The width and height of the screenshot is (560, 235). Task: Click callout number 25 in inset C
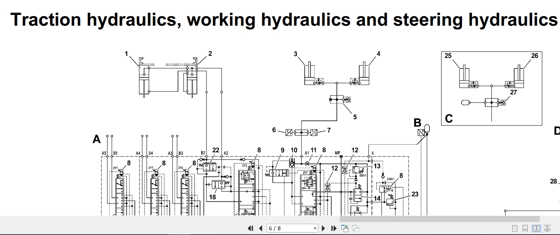click(x=448, y=56)
